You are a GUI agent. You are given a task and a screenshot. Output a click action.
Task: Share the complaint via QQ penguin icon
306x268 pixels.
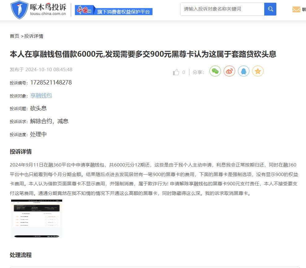pyautogui.click(x=244, y=71)
